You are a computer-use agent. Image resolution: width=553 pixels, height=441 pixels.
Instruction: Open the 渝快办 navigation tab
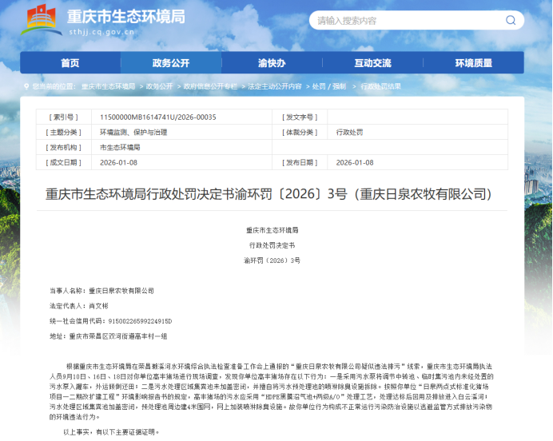click(272, 63)
